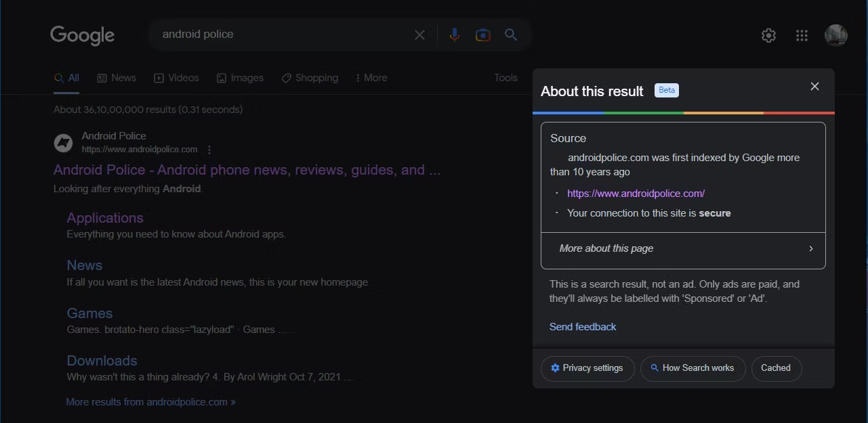Image resolution: width=868 pixels, height=423 pixels.
Task: Open Google Lens image search
Action: point(482,35)
